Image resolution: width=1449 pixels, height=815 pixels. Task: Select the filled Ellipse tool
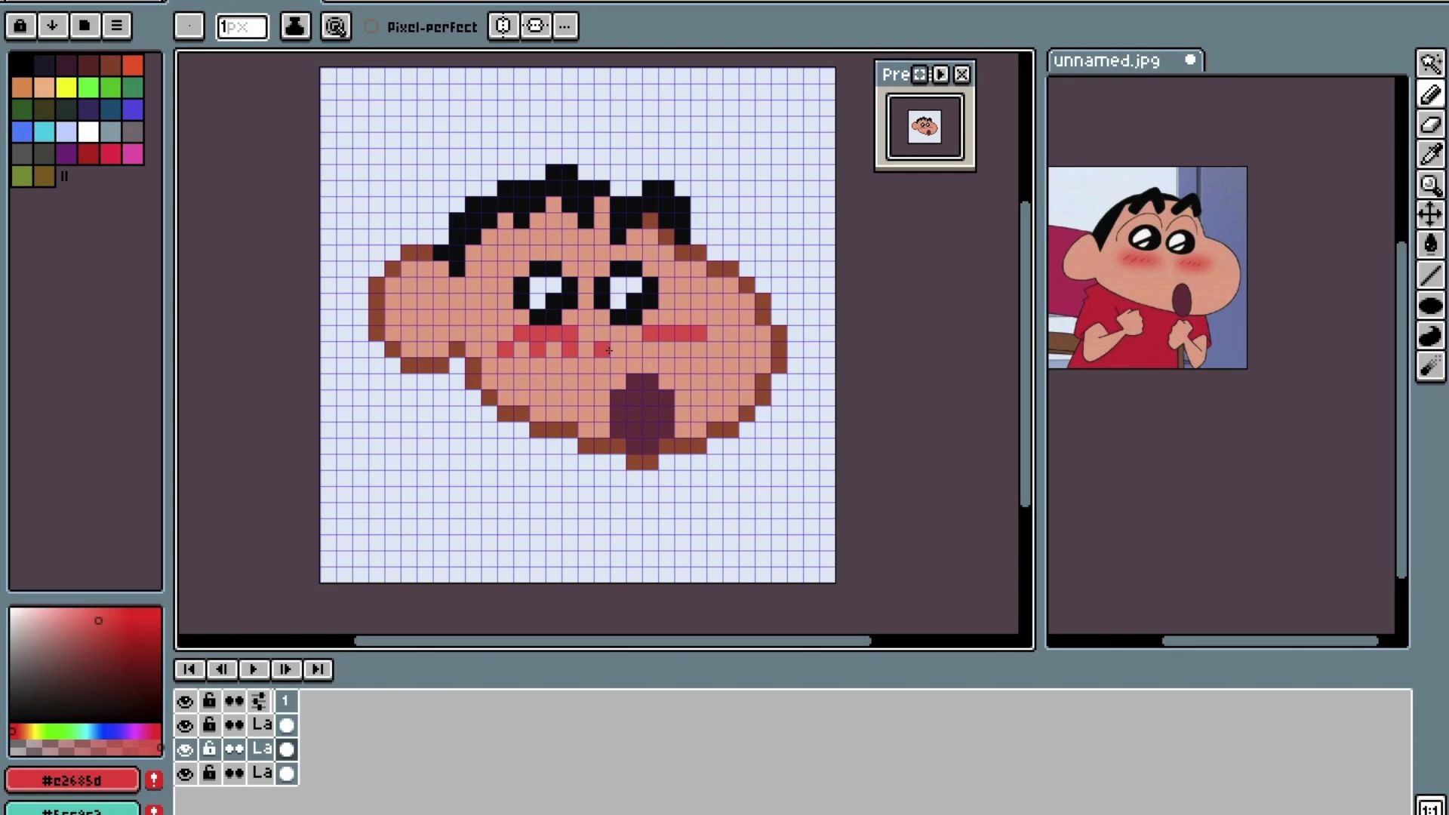point(1430,306)
